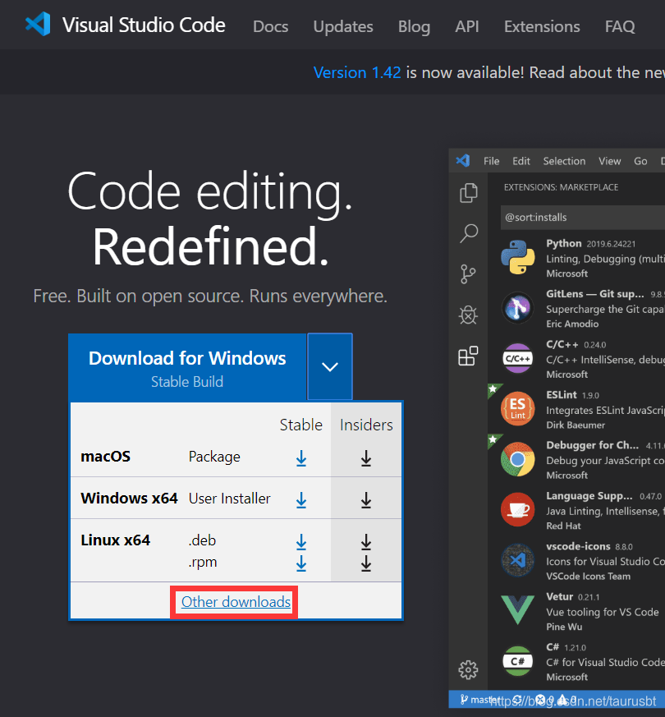Open the Blog navigation item
The width and height of the screenshot is (665, 717).
tap(414, 26)
